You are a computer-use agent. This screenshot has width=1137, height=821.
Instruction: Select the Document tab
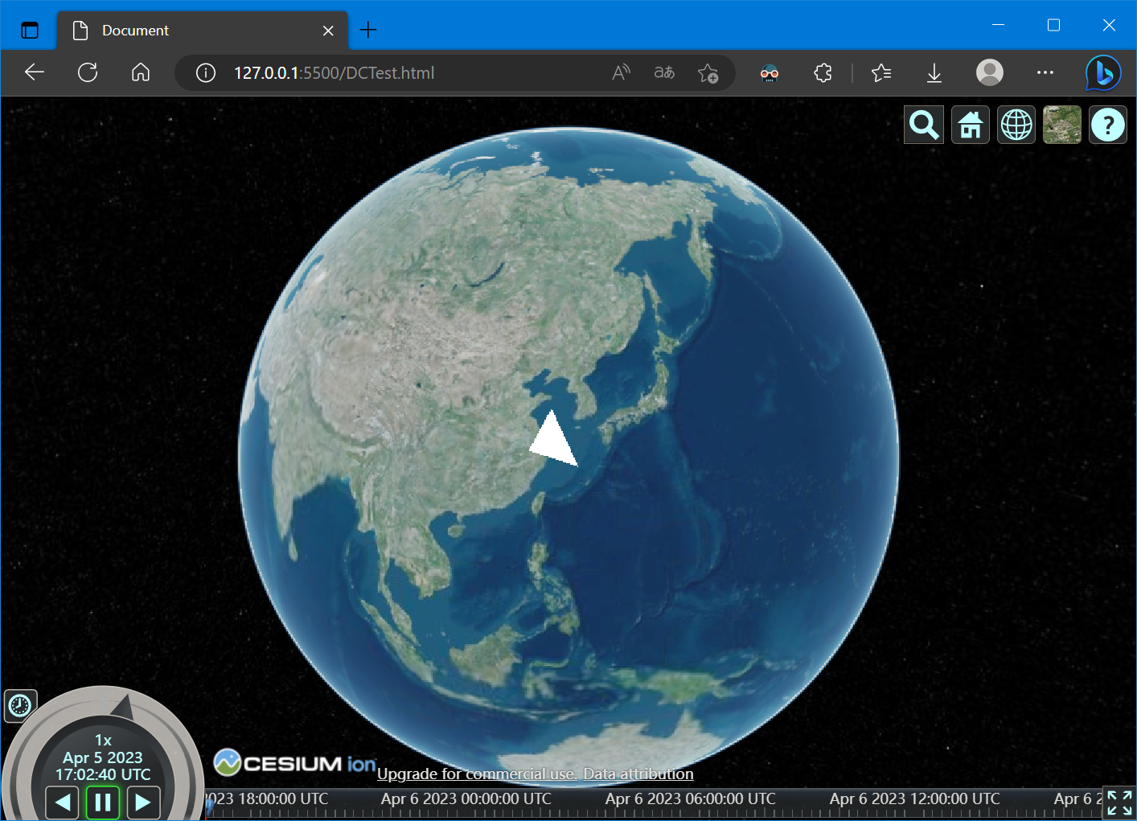coord(202,31)
